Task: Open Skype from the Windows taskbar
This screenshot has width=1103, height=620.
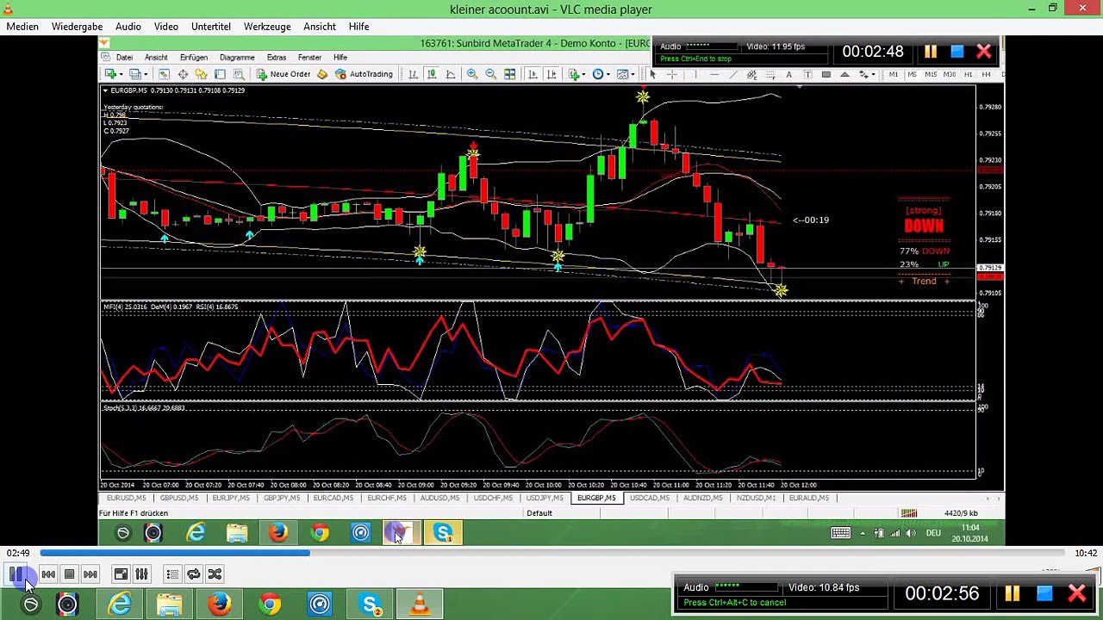Action: coord(371,604)
